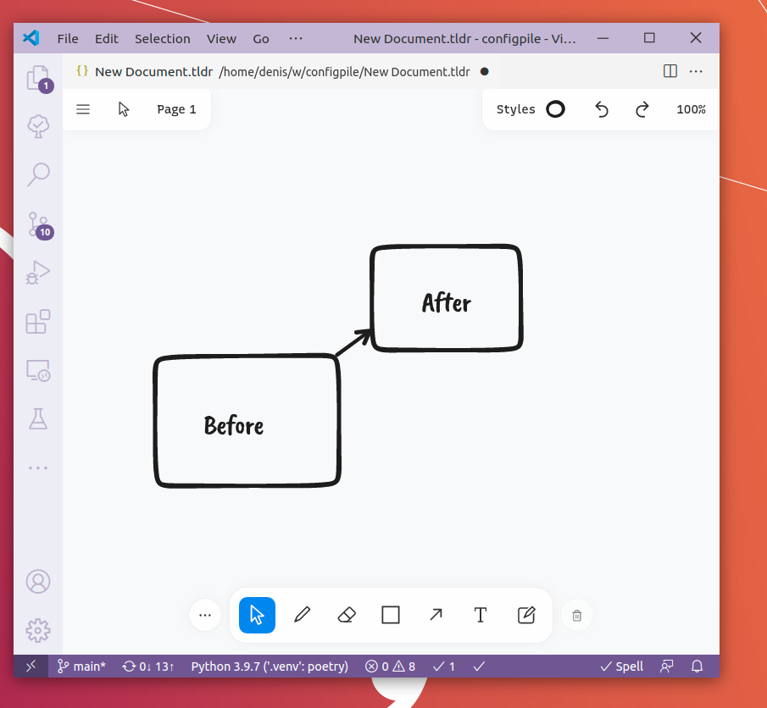Click the Undo arrow in tldraw
767x708 pixels.
(x=601, y=109)
